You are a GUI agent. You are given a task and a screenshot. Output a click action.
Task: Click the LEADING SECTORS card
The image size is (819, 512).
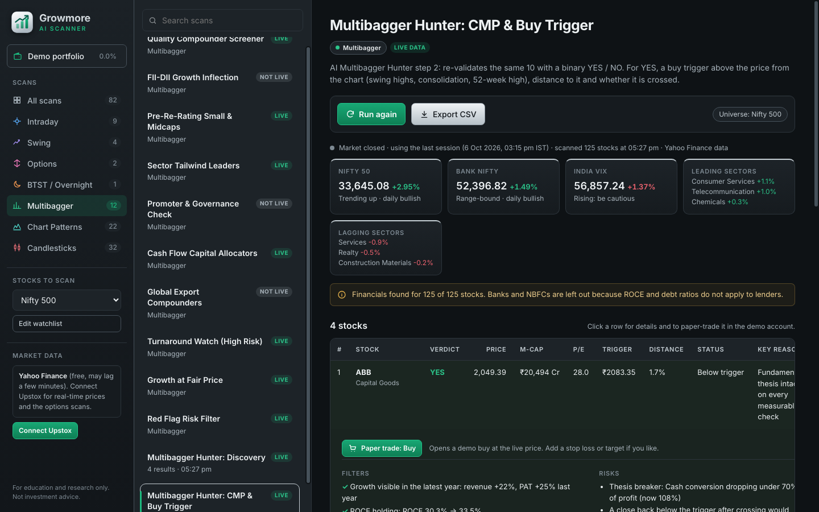point(739,187)
